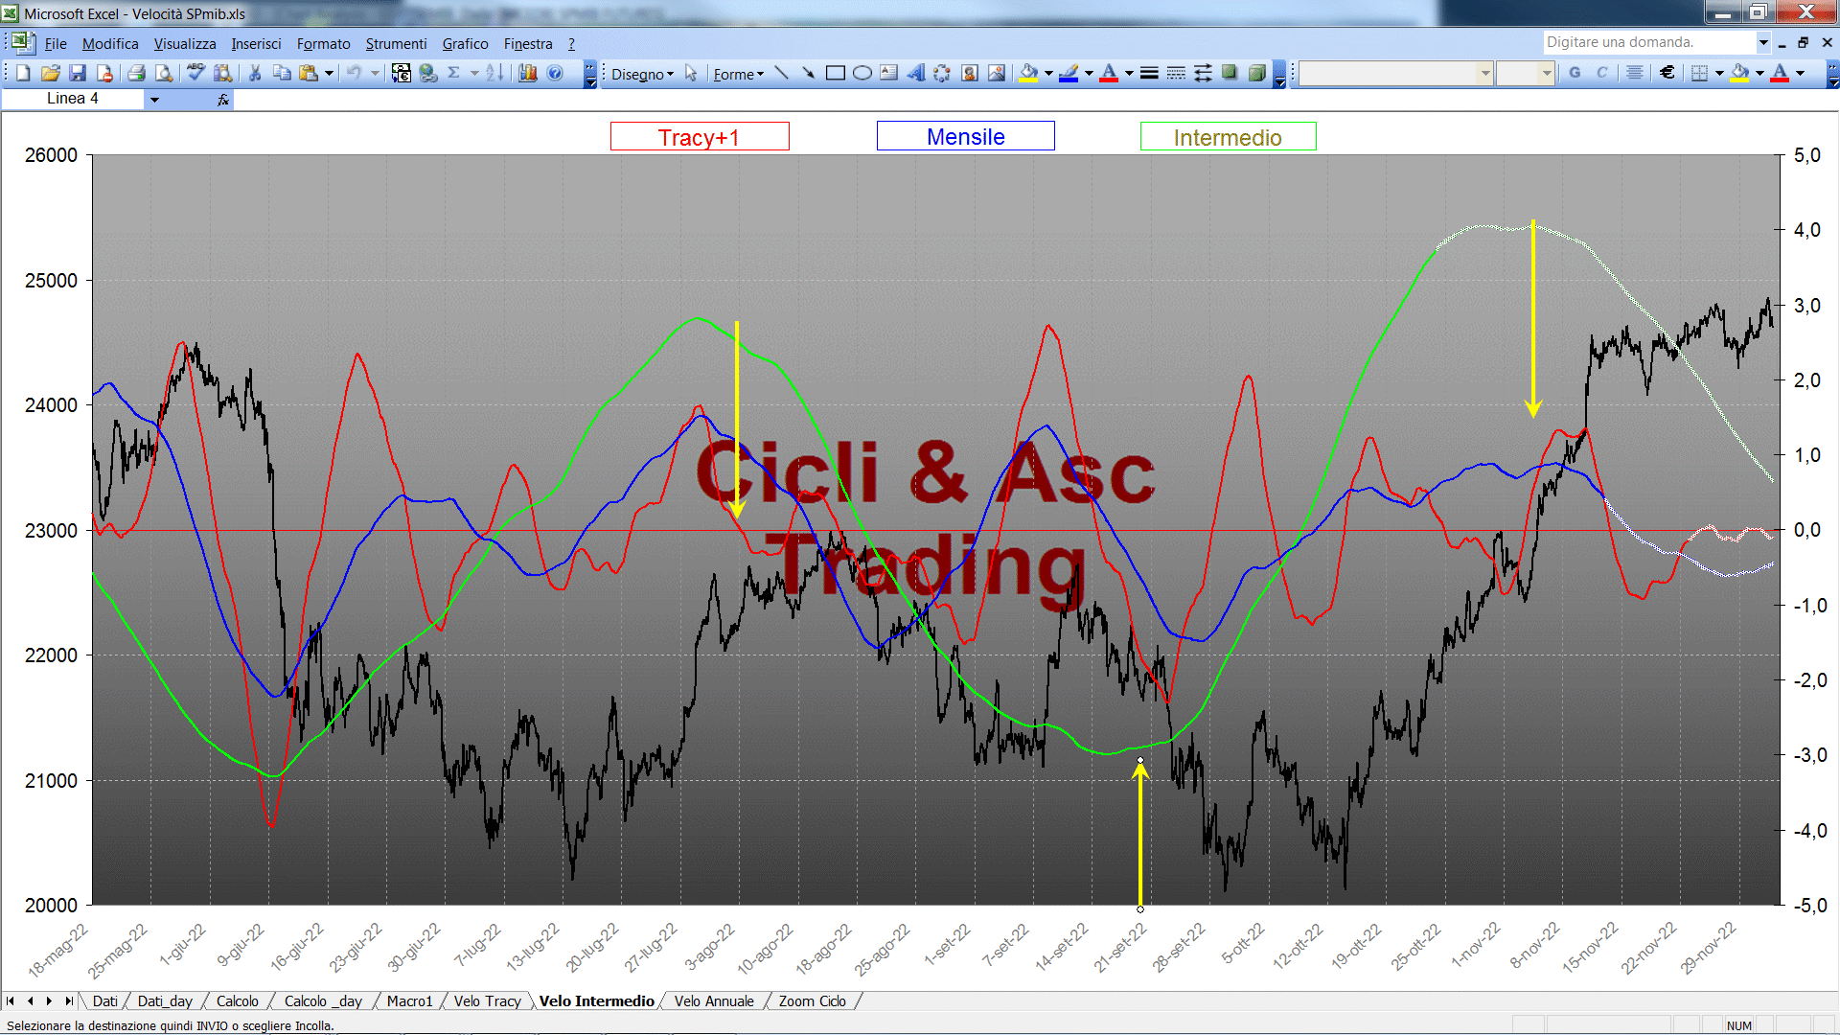Image resolution: width=1840 pixels, height=1035 pixels.
Task: Open the Grafico menu
Action: 465,44
